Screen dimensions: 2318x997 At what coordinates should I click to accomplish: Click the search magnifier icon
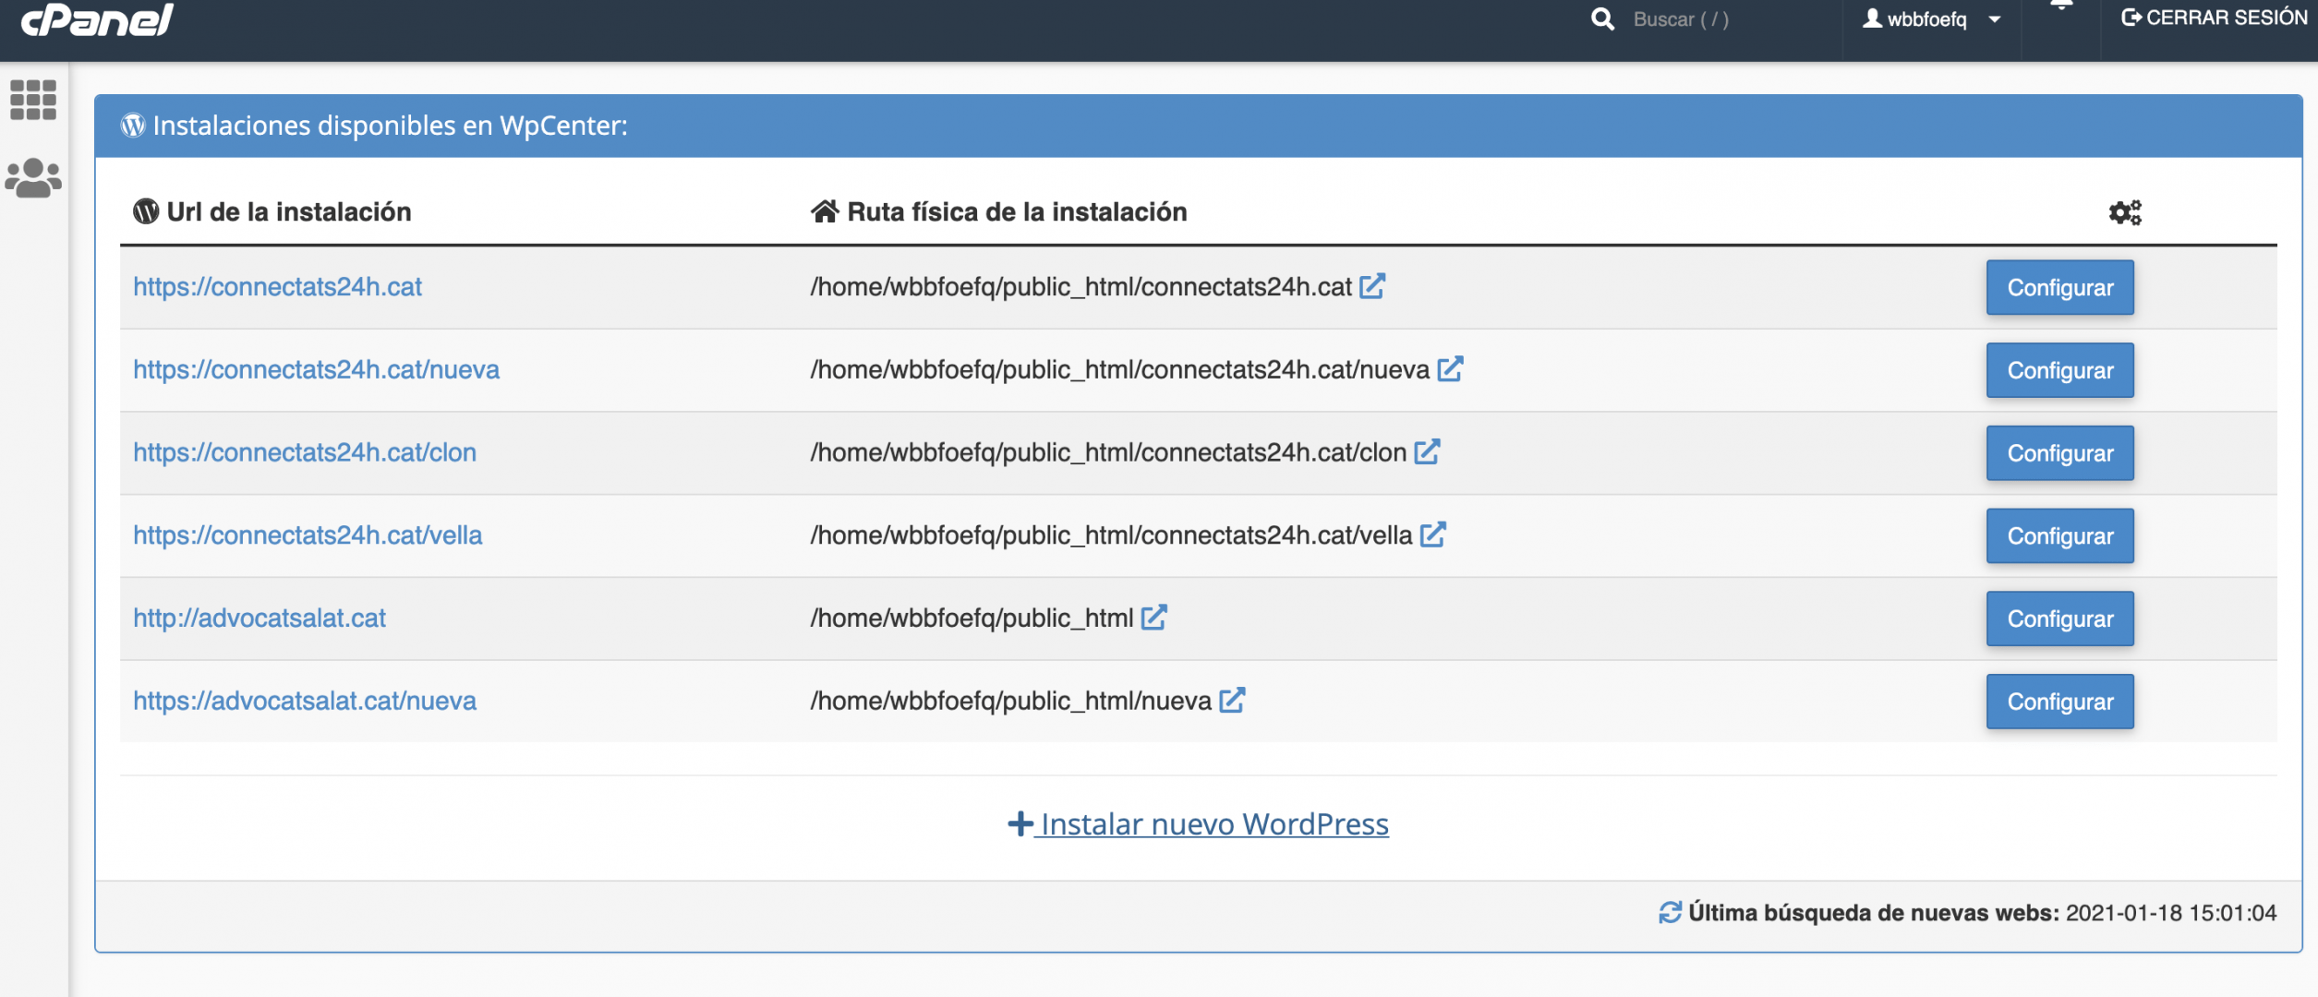pyautogui.click(x=1602, y=19)
